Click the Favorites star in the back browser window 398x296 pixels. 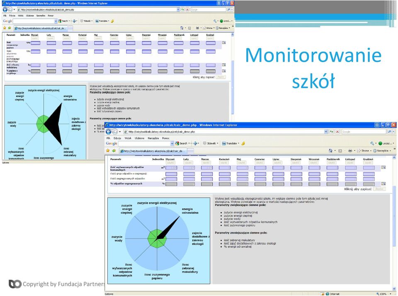click(x=4, y=28)
